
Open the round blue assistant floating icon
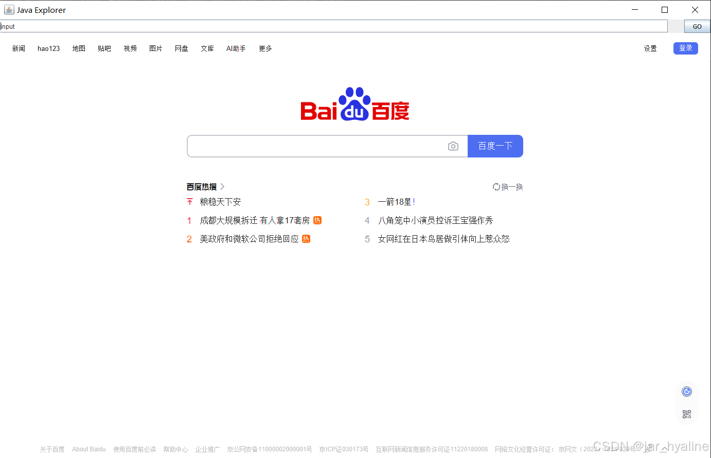[x=687, y=392]
